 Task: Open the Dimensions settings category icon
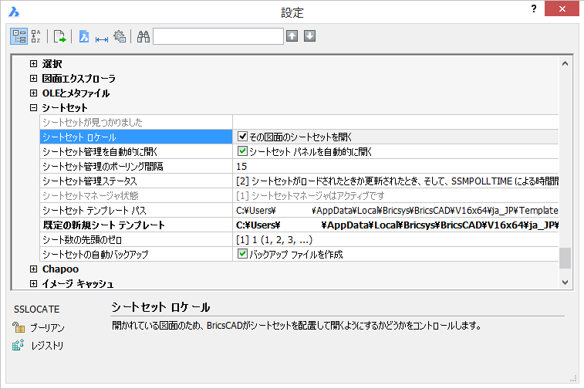click(x=101, y=39)
